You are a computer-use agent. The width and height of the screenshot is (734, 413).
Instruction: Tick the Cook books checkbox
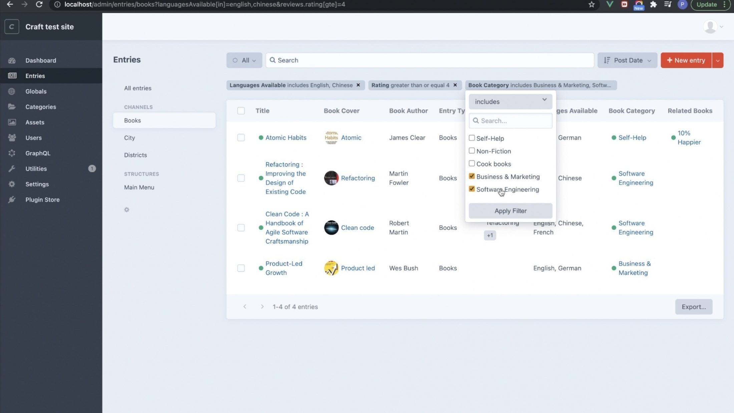(x=472, y=163)
